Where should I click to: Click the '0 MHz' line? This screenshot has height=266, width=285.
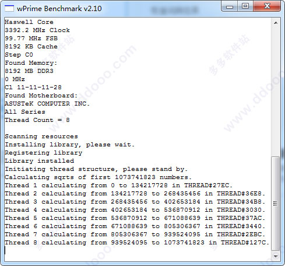click(x=15, y=79)
